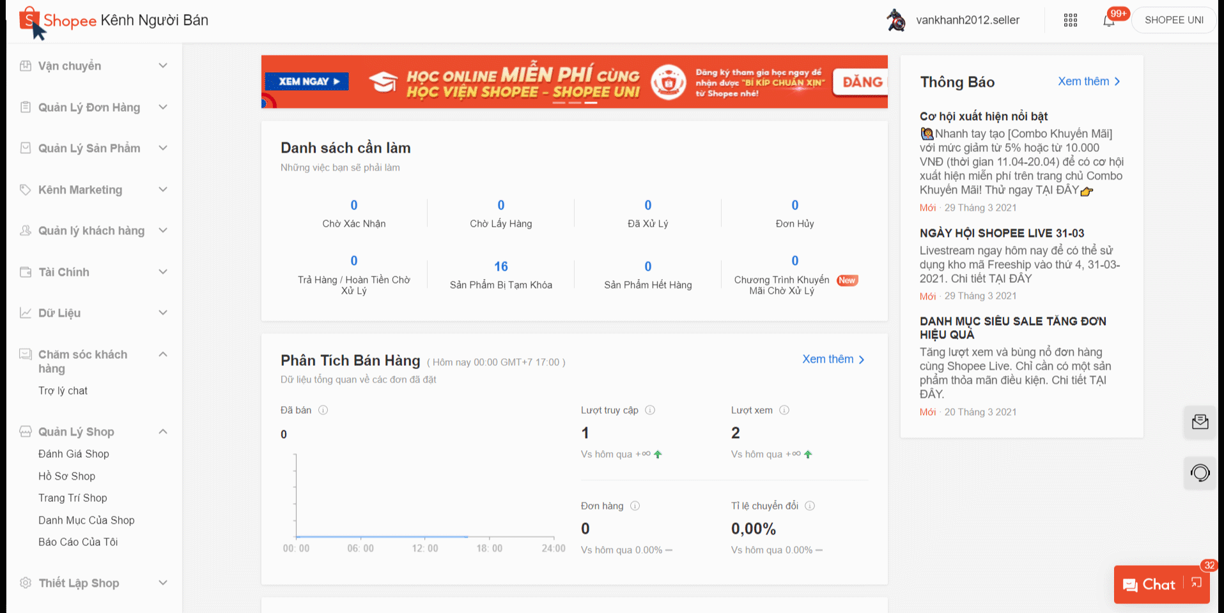Expand the Thiết Lập Shop chevron

tap(163, 583)
